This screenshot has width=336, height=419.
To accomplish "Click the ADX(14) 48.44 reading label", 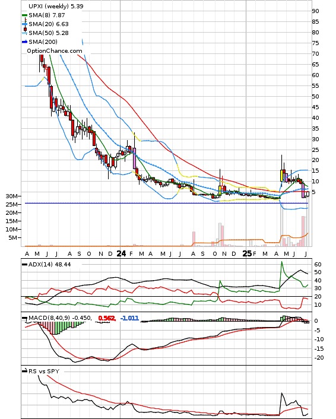I will pos(50,265).
